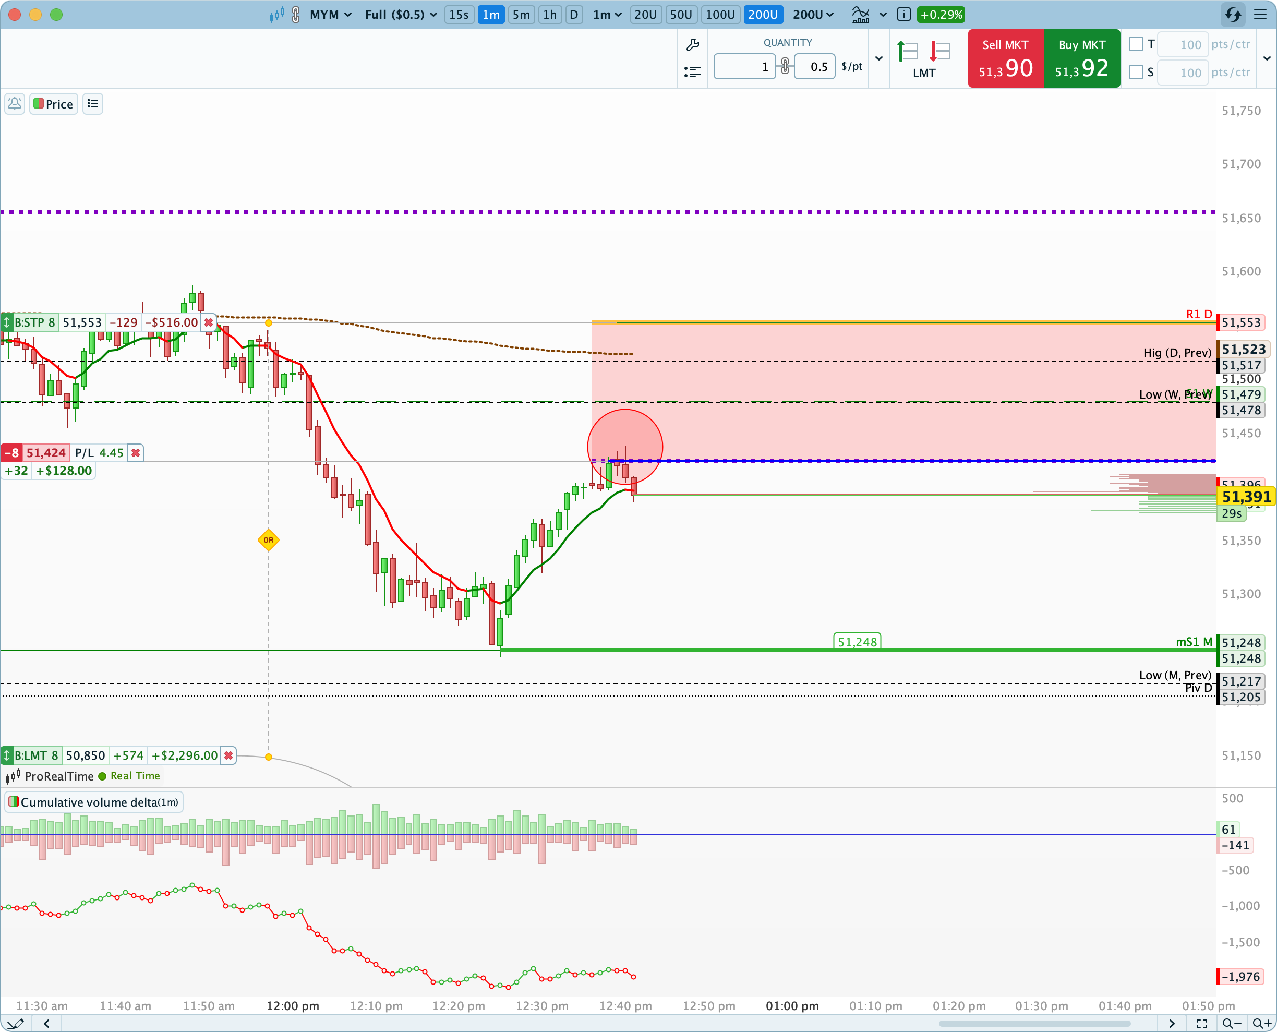Click the fit-to-screen icon bottom right
The height and width of the screenshot is (1032, 1277).
click(x=1201, y=1023)
